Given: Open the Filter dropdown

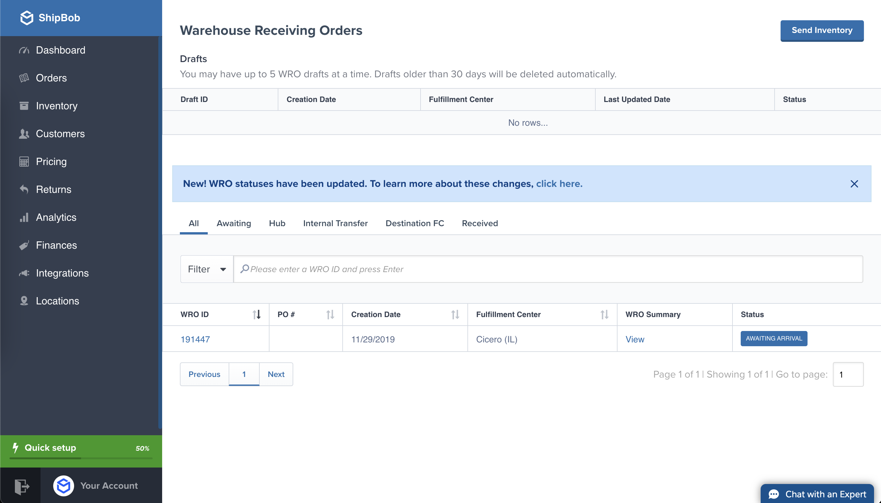Looking at the screenshot, I should 207,269.
